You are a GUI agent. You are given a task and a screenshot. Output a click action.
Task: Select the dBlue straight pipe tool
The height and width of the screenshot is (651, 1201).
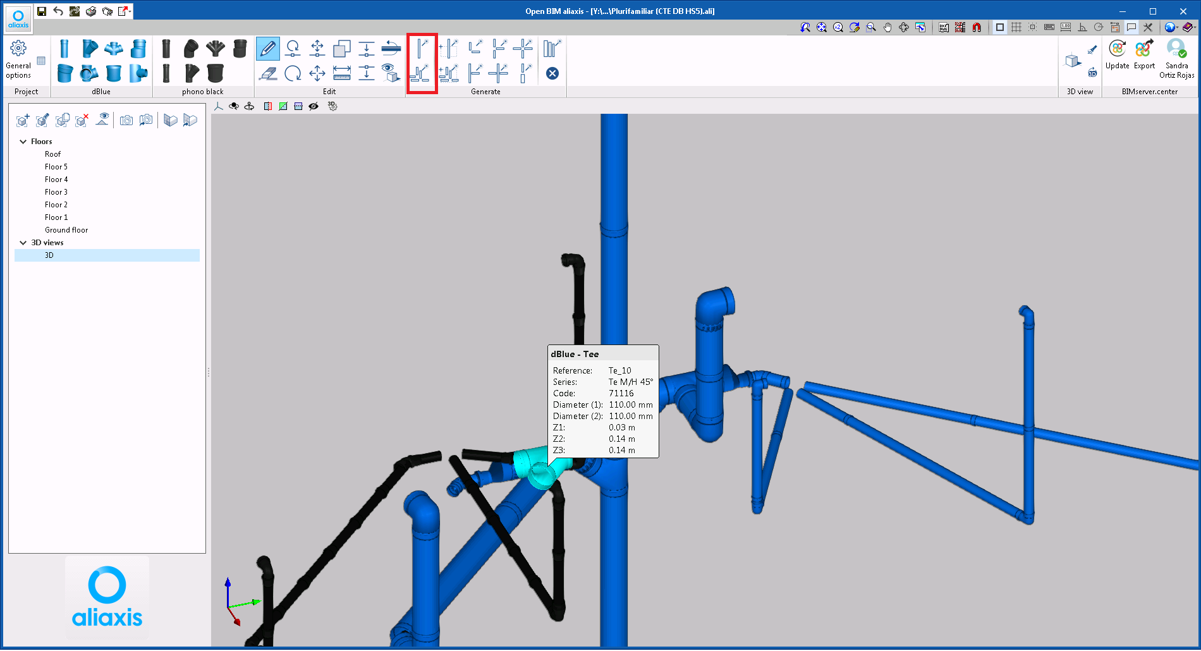click(64, 49)
